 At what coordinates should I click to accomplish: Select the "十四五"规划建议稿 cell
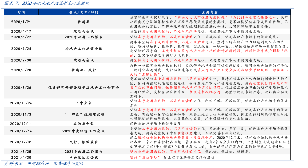point(83,114)
